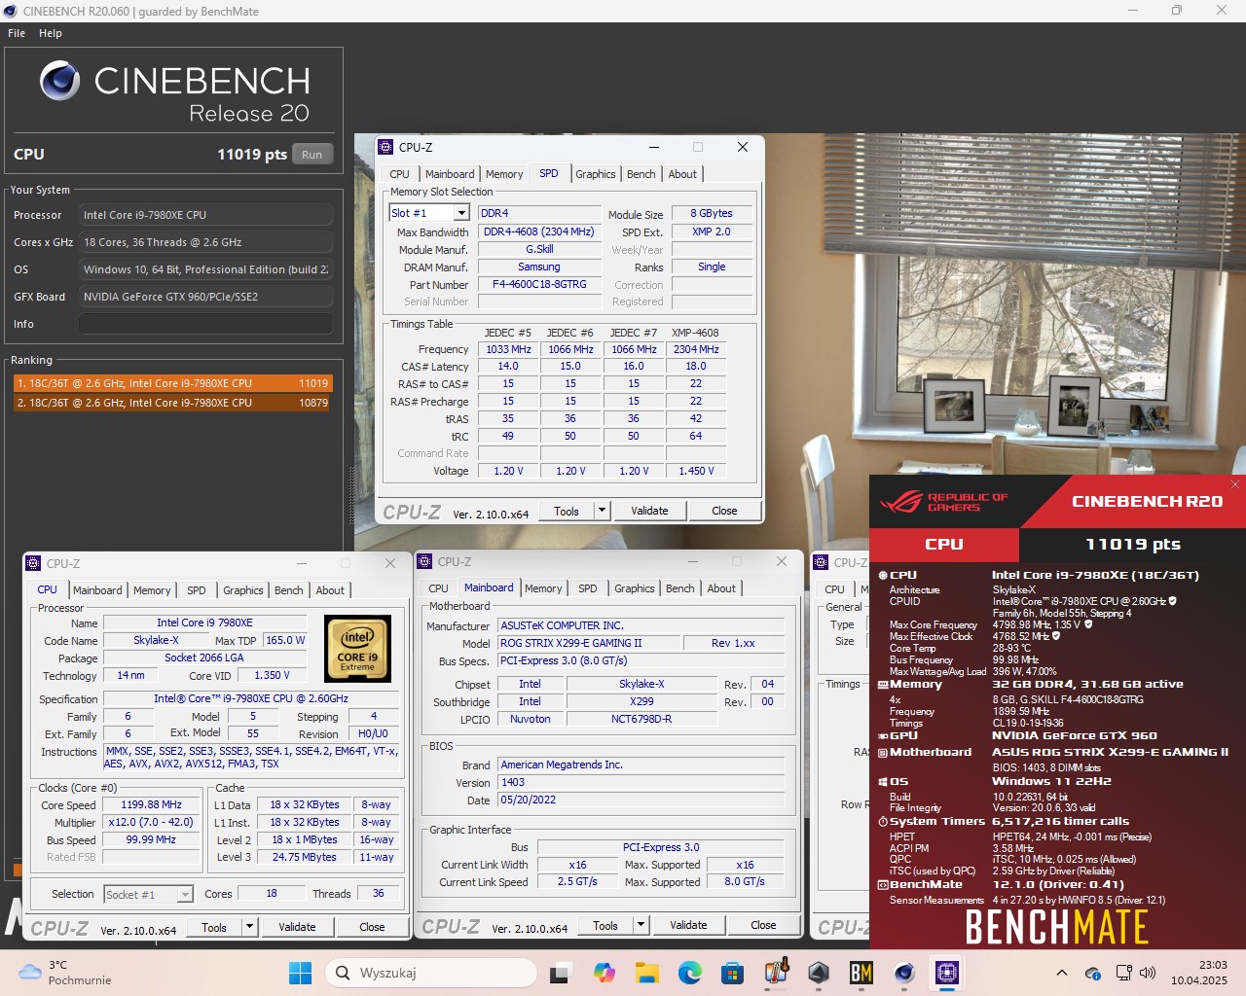The height and width of the screenshot is (996, 1246).
Task: Click the Wyszukaj taskbar search box
Action: 431,973
